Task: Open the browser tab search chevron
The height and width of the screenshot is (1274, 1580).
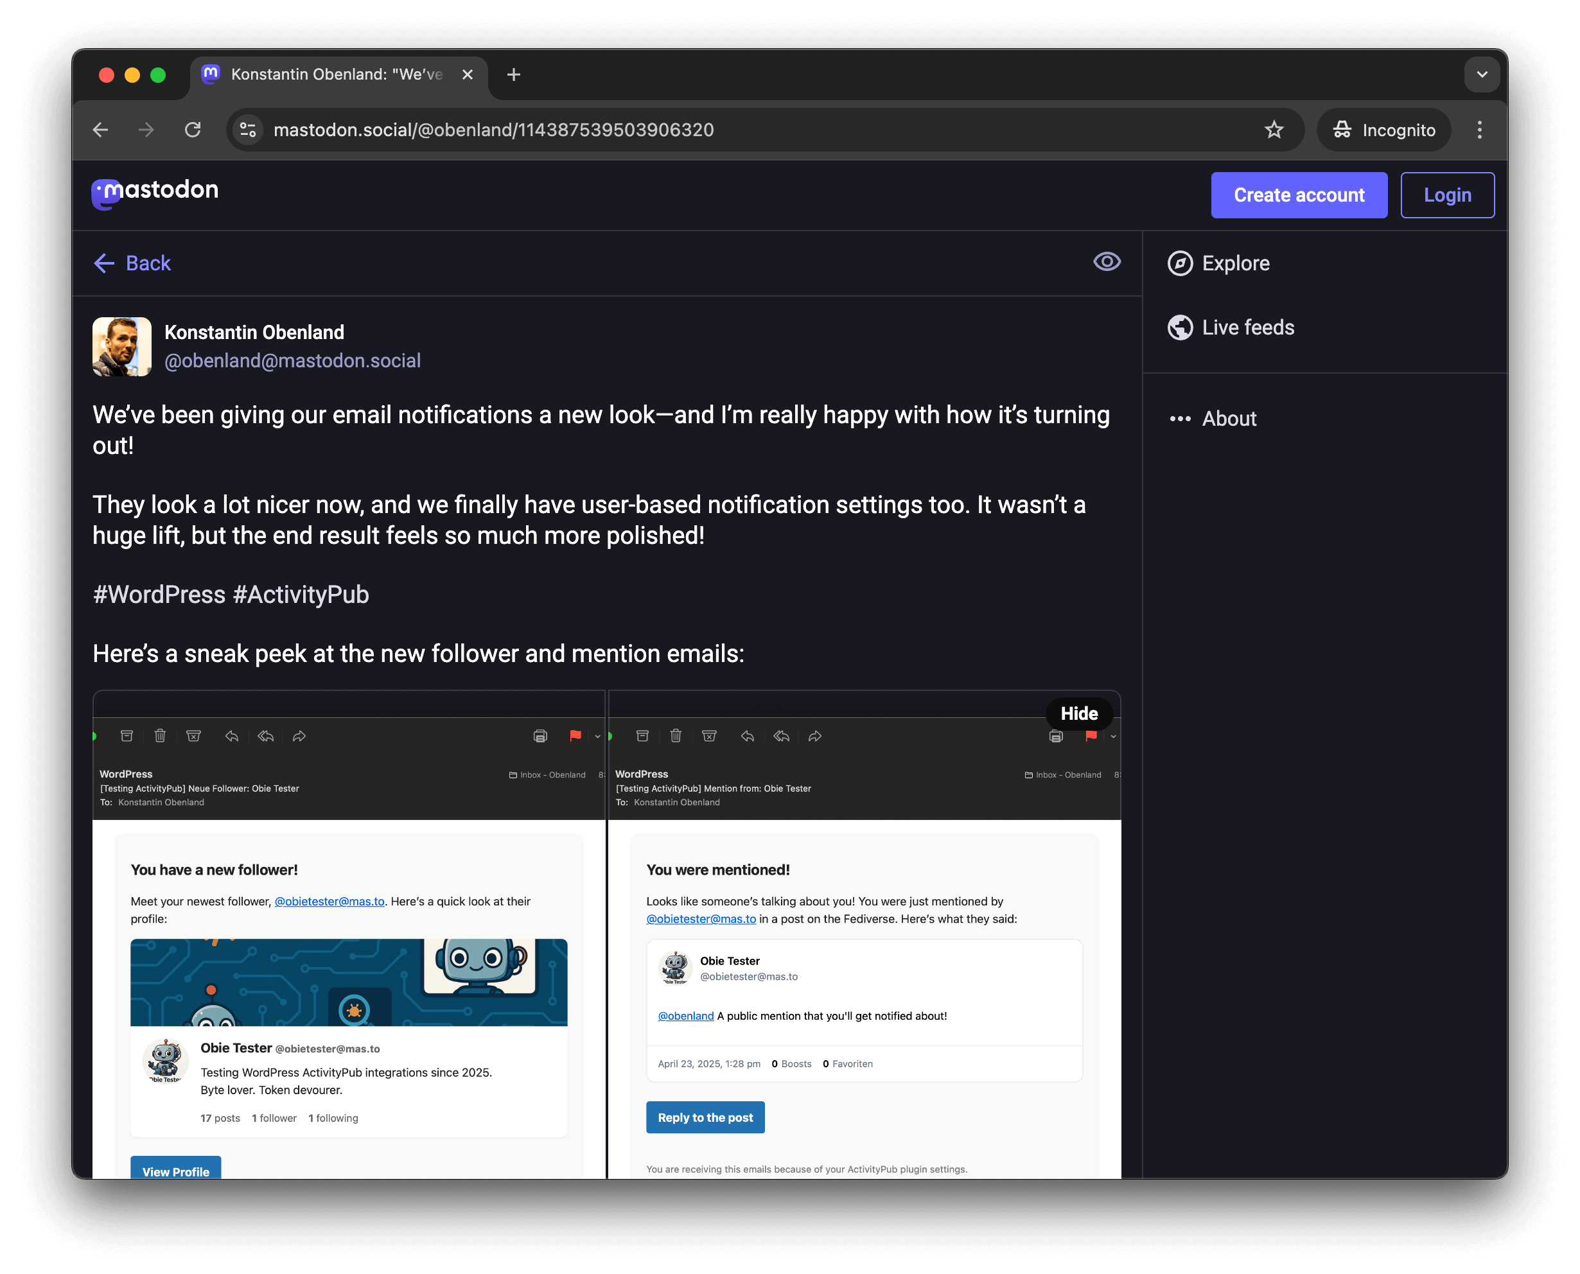Action: point(1482,74)
